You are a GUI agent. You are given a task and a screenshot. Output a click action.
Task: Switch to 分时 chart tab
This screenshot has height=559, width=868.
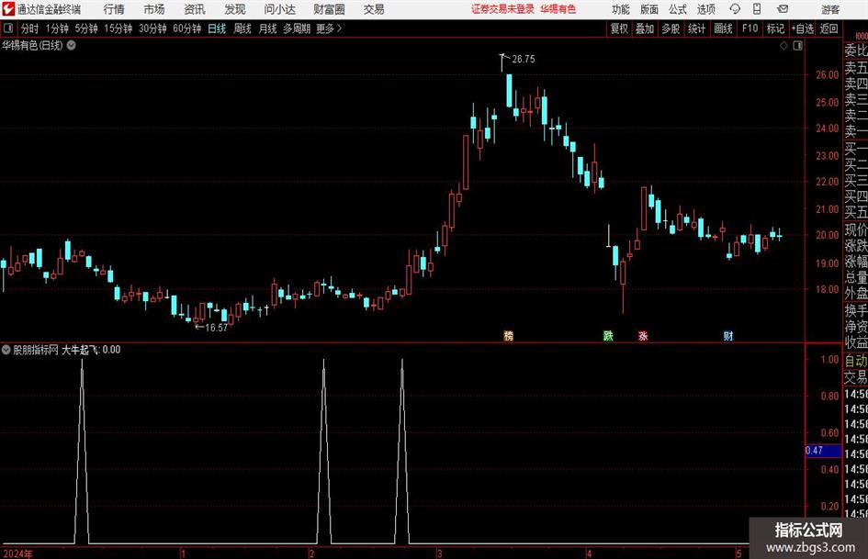click(30, 28)
